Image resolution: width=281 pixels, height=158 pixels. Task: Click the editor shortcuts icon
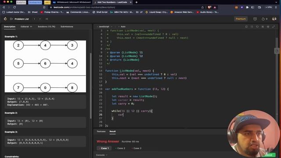pyautogui.click(x=263, y=26)
